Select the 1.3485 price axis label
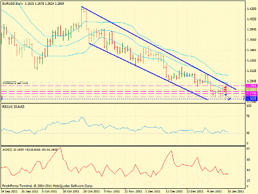 (252, 50)
